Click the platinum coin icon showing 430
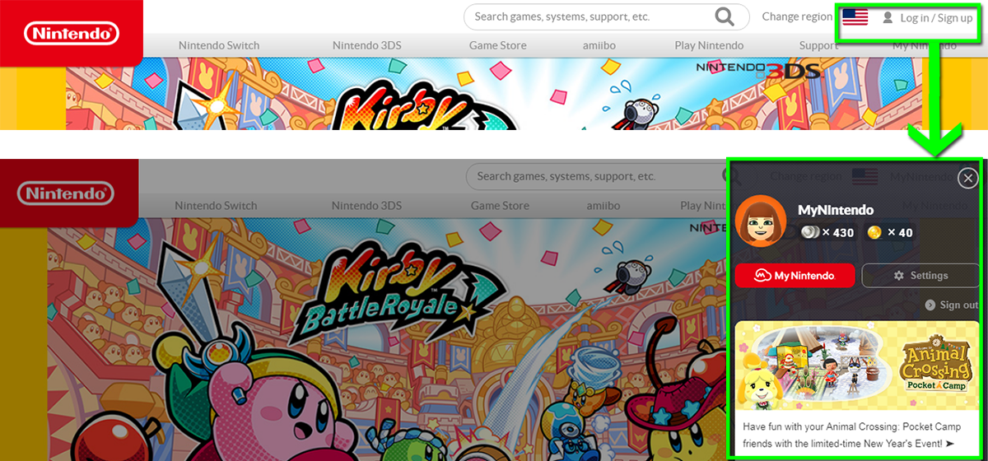Image resolution: width=988 pixels, height=461 pixels. 810,233
